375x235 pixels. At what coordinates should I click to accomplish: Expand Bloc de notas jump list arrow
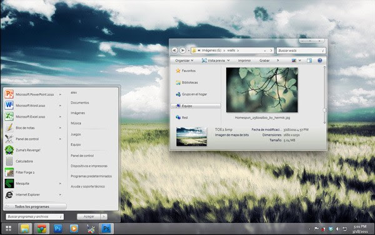click(x=60, y=127)
